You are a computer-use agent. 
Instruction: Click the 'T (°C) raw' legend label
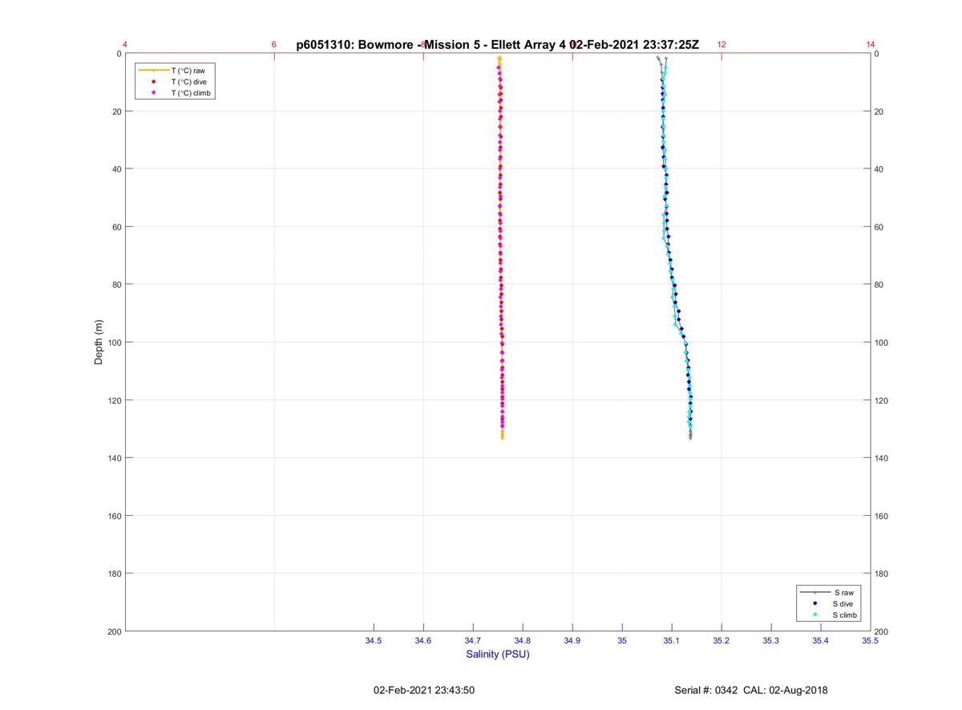point(188,71)
